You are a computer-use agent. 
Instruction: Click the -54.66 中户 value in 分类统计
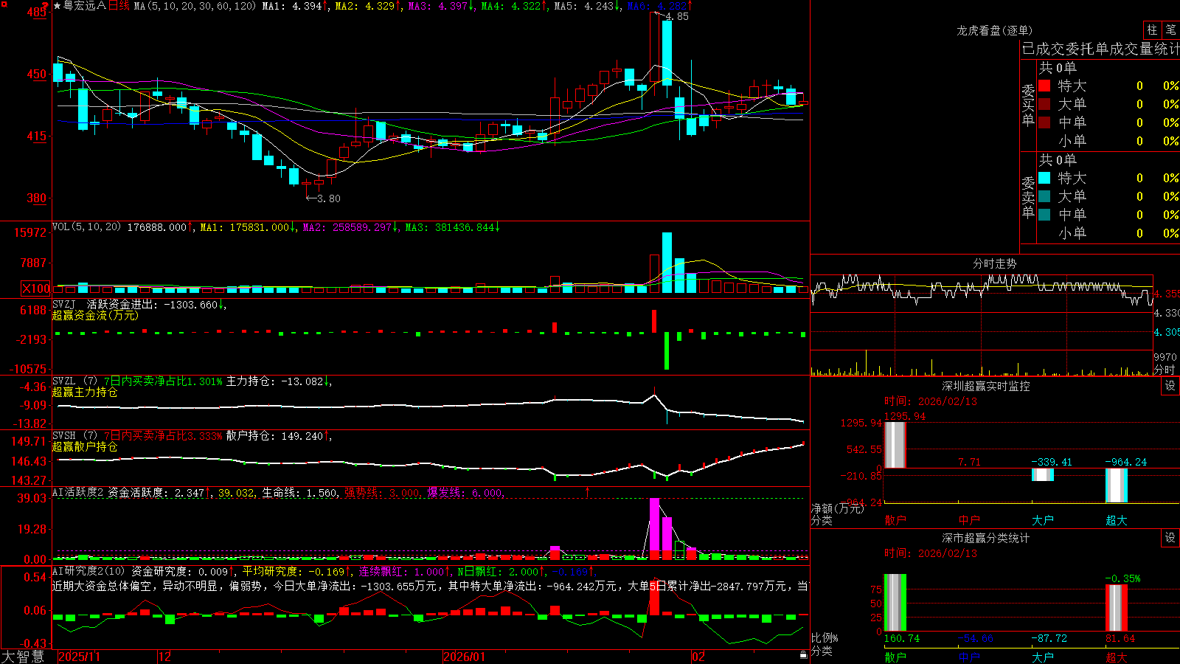coord(975,638)
